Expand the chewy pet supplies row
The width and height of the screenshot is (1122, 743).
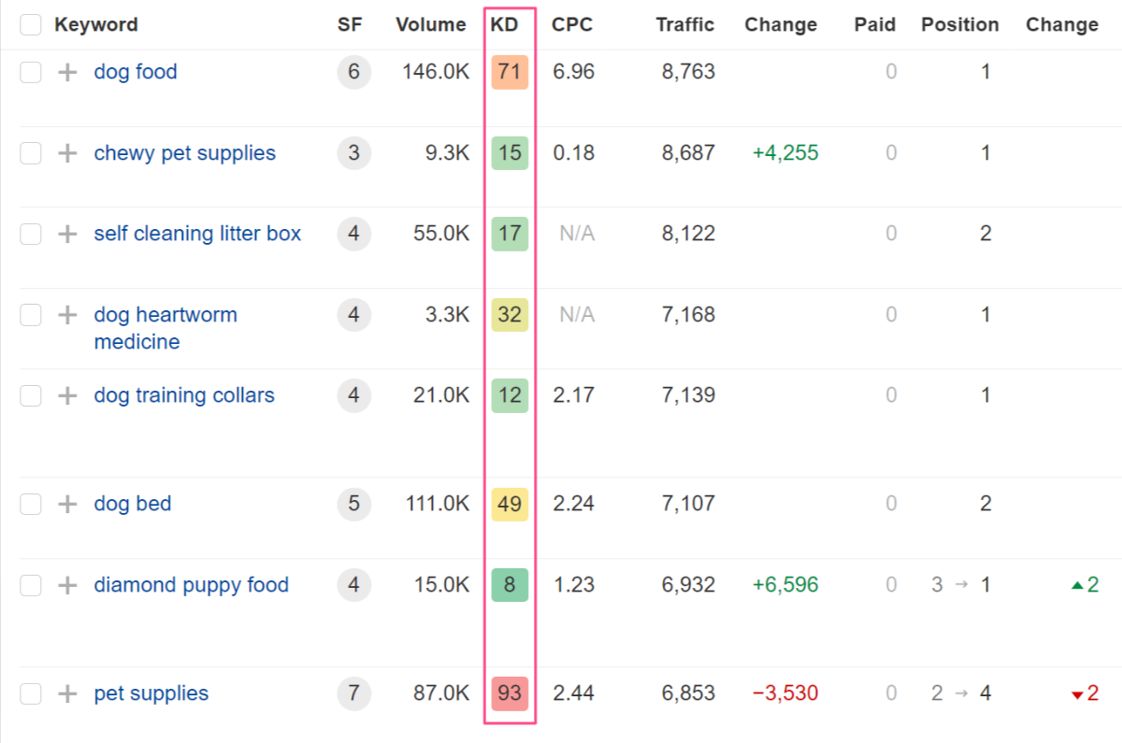67,153
